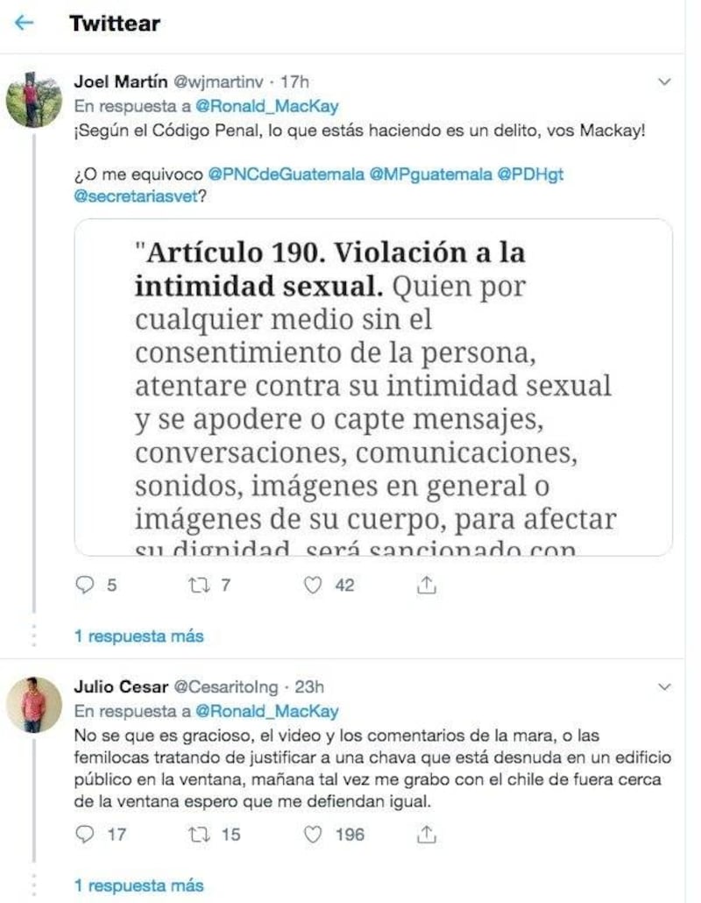Open @MPguatemala mention link

tap(430, 174)
